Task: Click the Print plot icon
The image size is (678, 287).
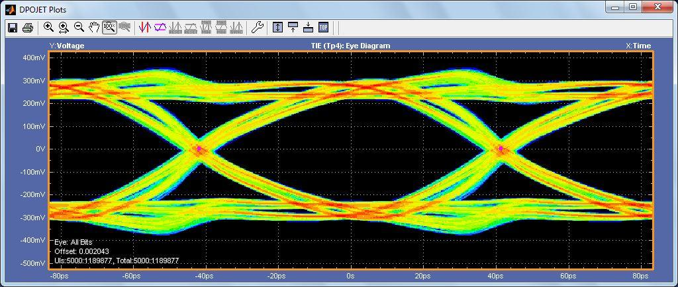Action: pyautogui.click(x=28, y=28)
